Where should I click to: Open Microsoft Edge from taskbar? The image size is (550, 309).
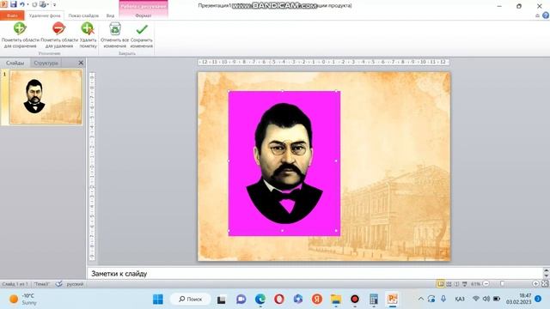coord(260,300)
